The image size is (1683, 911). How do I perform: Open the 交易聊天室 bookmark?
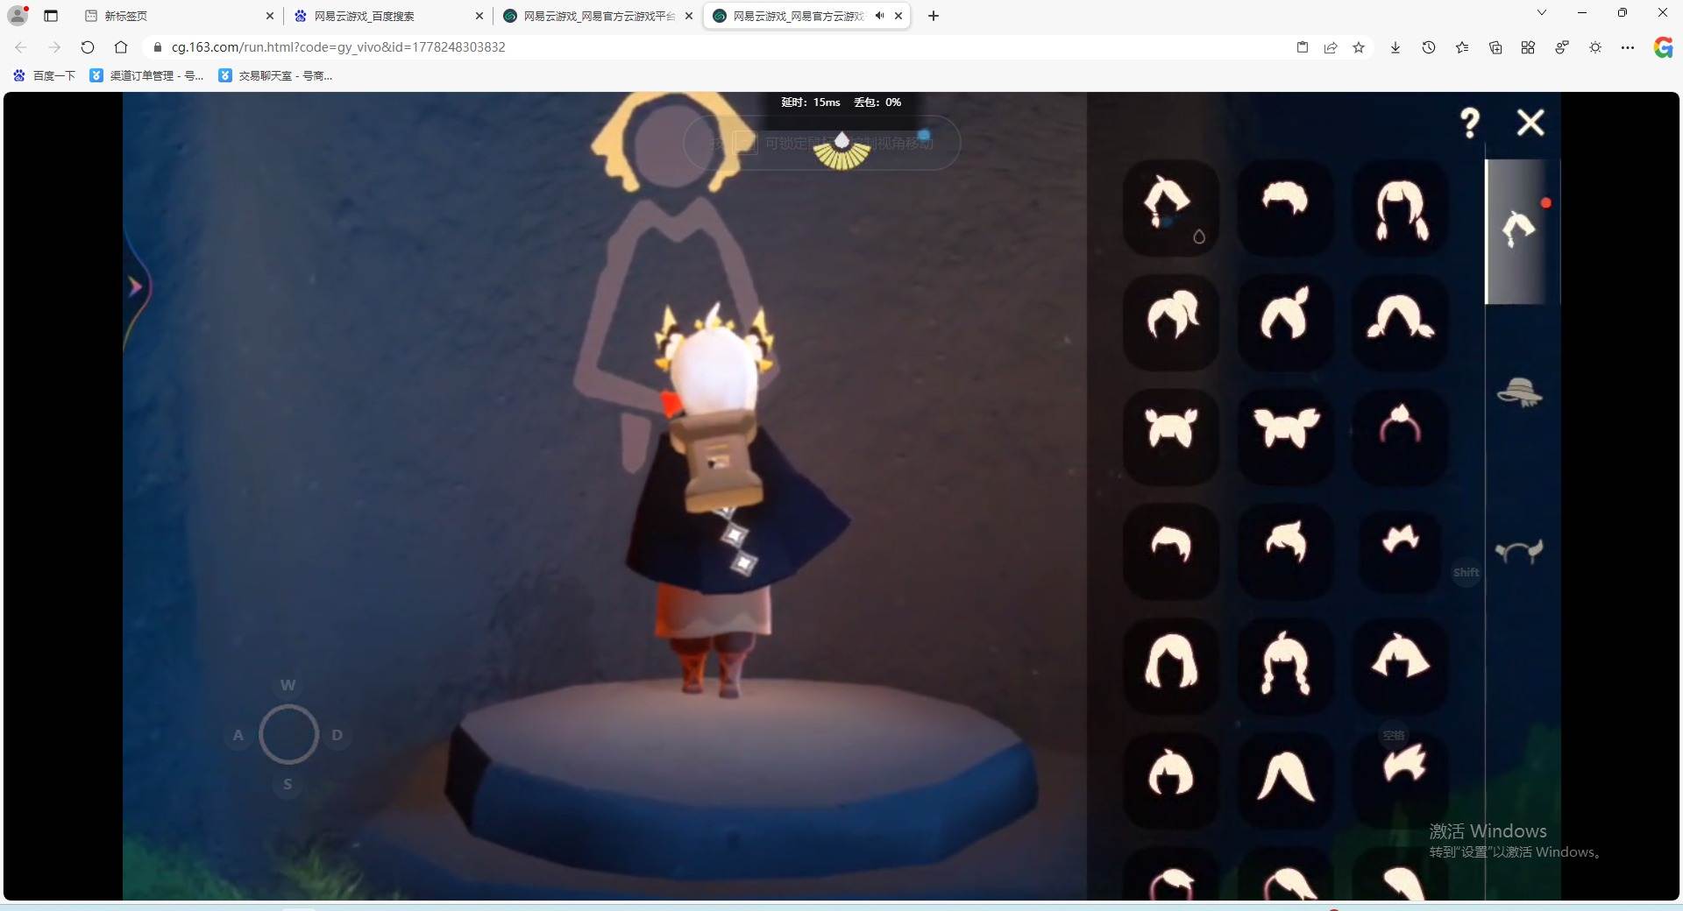[275, 76]
